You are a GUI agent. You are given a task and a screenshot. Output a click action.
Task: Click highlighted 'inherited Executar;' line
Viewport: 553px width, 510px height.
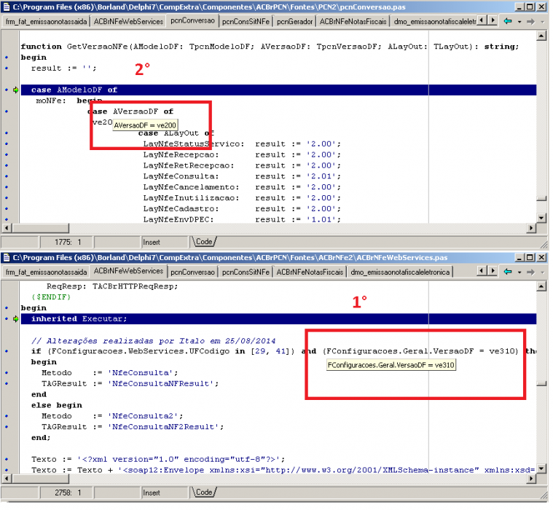coord(278,319)
